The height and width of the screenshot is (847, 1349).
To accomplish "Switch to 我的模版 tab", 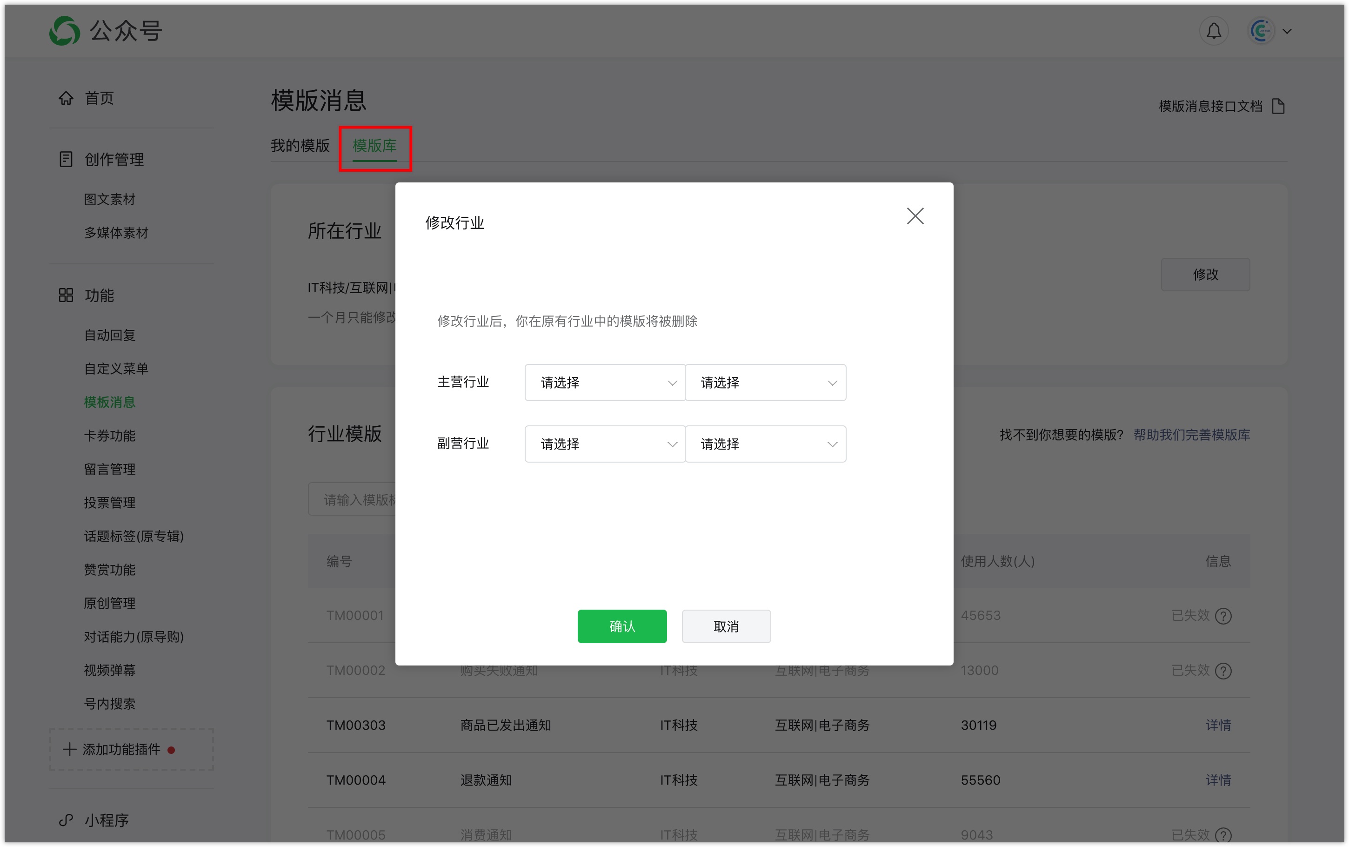I will click(x=300, y=146).
